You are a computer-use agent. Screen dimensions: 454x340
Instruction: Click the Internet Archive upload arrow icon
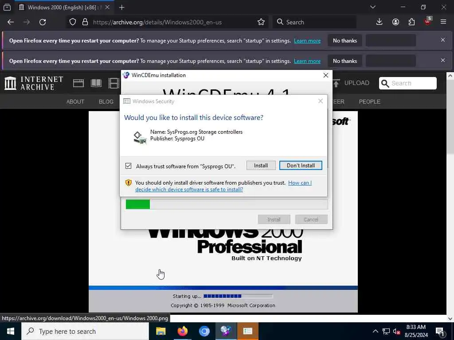pyautogui.click(x=336, y=83)
